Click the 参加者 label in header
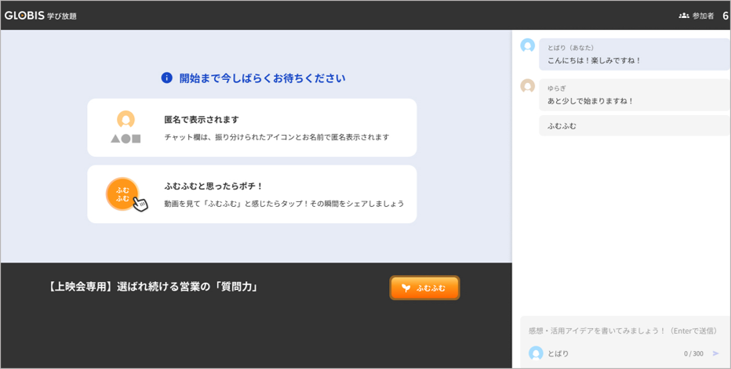 pyautogui.click(x=703, y=16)
